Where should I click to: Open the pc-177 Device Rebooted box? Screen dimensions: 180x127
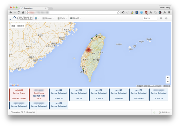tap(58, 105)
